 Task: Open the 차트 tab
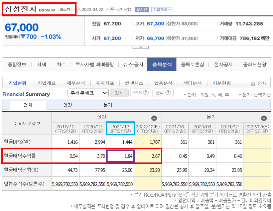coord(61,65)
